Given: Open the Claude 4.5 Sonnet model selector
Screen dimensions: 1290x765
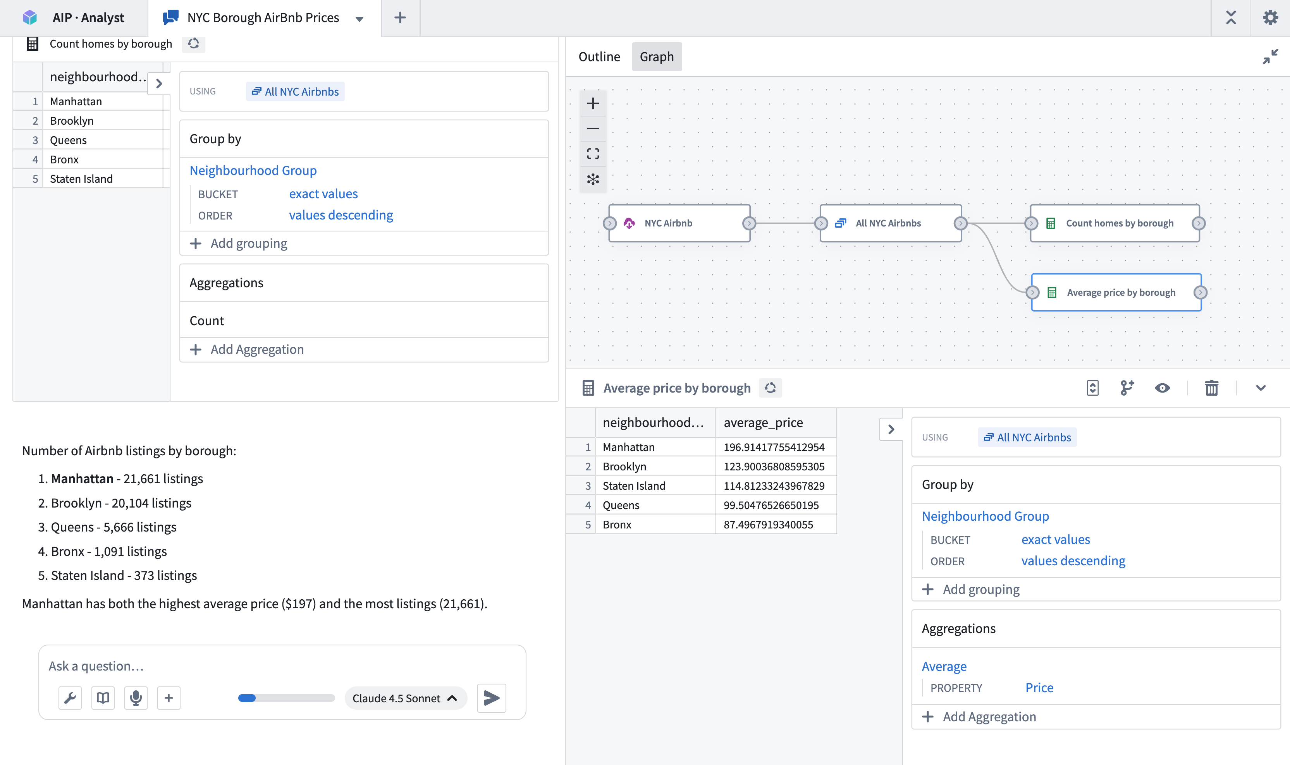Looking at the screenshot, I should pyautogui.click(x=405, y=698).
